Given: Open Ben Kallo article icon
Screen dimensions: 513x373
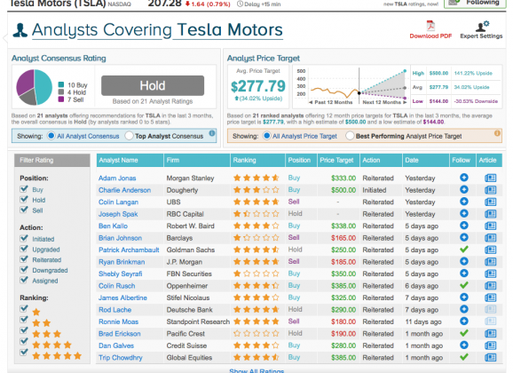Looking at the screenshot, I should [490, 226].
